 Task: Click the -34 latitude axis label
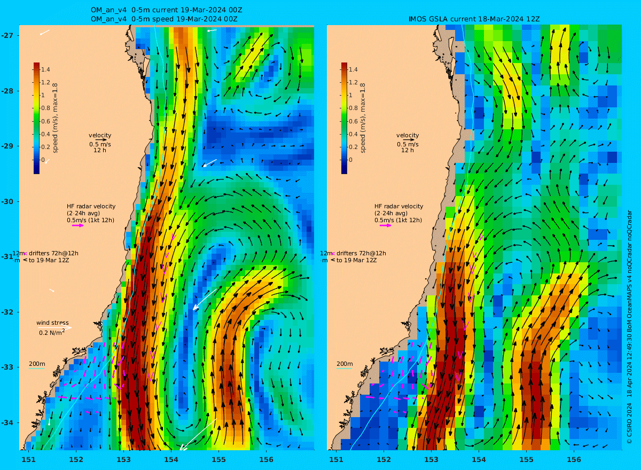tap(7, 422)
